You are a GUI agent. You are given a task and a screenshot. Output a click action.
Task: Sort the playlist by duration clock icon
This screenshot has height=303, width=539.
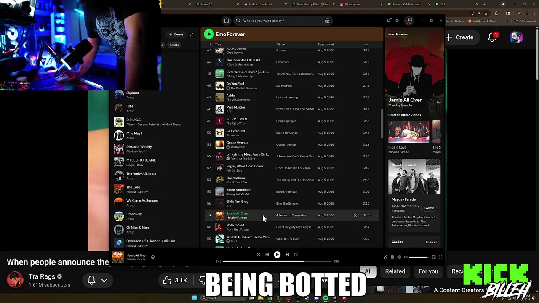point(367,45)
